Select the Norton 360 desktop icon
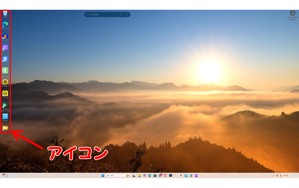The height and width of the screenshot is (188, 299). tap(5, 93)
